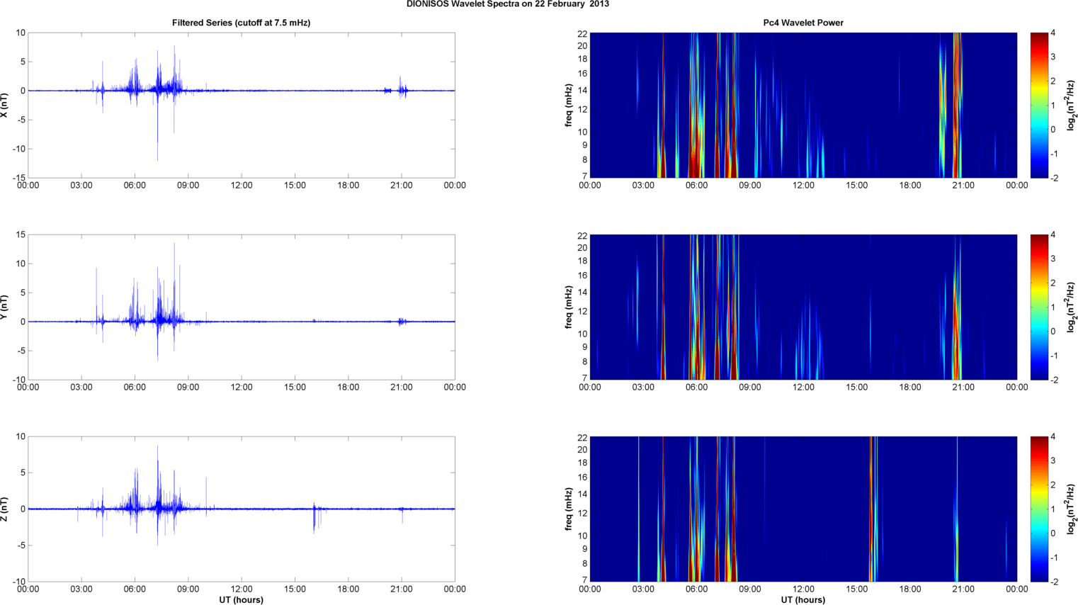This screenshot has height=605, width=1078.
Task: Click UT (hours) label under bottom spectrogram
Action: pos(802,599)
